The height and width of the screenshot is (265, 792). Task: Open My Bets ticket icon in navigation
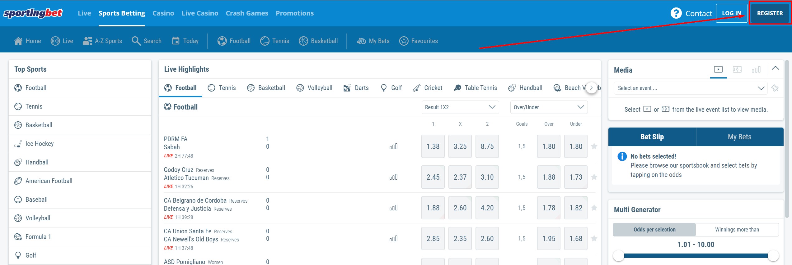(361, 41)
